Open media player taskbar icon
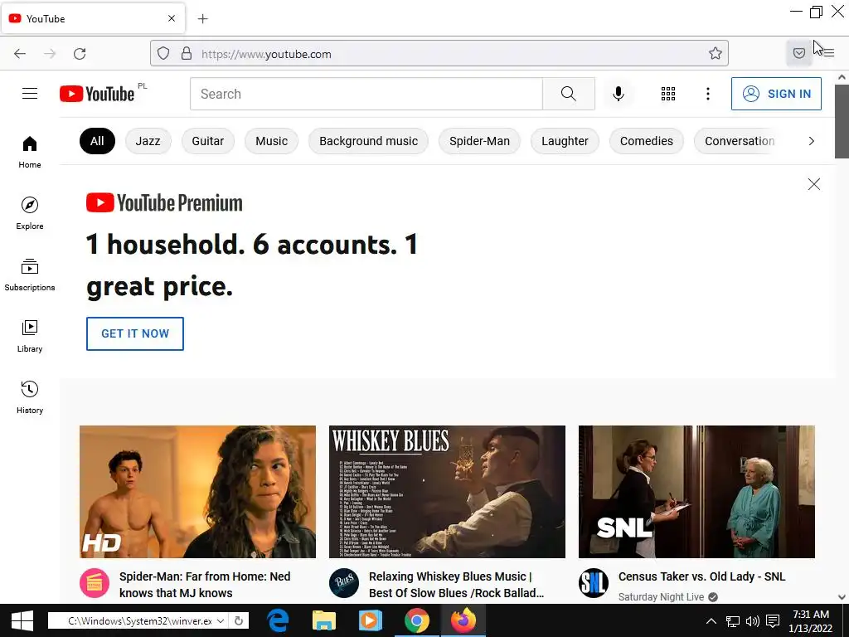849x637 pixels. point(371,620)
